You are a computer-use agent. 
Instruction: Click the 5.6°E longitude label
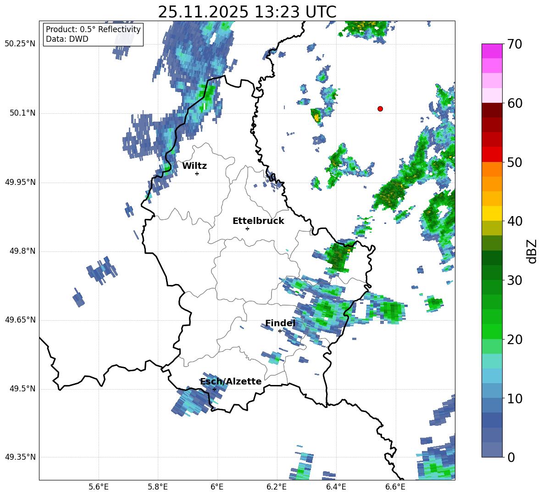point(99,487)
